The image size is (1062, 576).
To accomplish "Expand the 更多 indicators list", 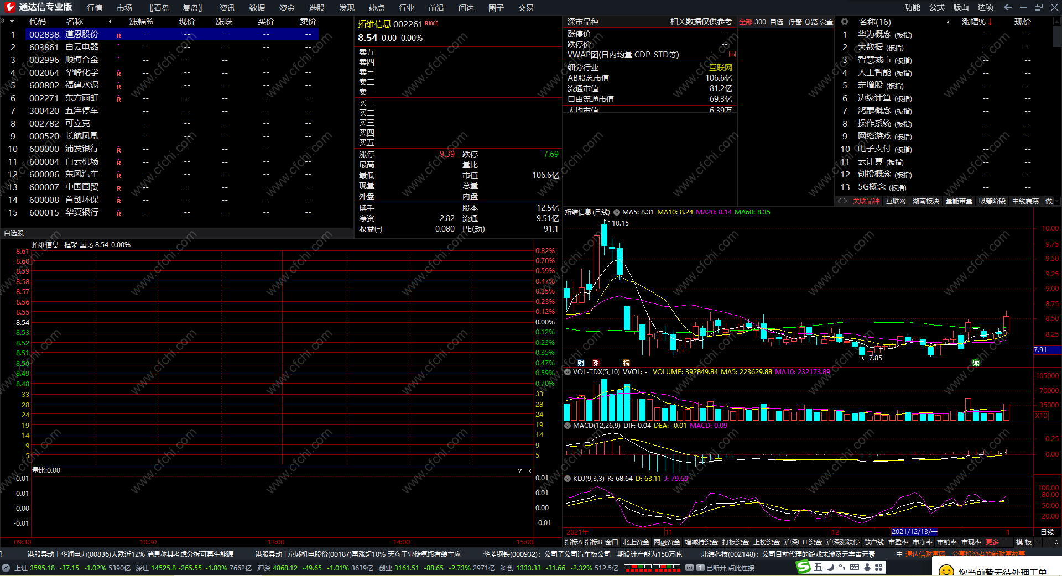I will point(993,542).
